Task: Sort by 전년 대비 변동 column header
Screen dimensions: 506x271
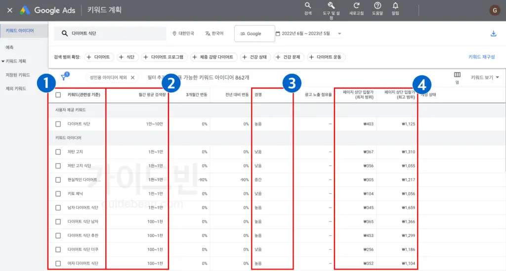Action: [x=237, y=94]
